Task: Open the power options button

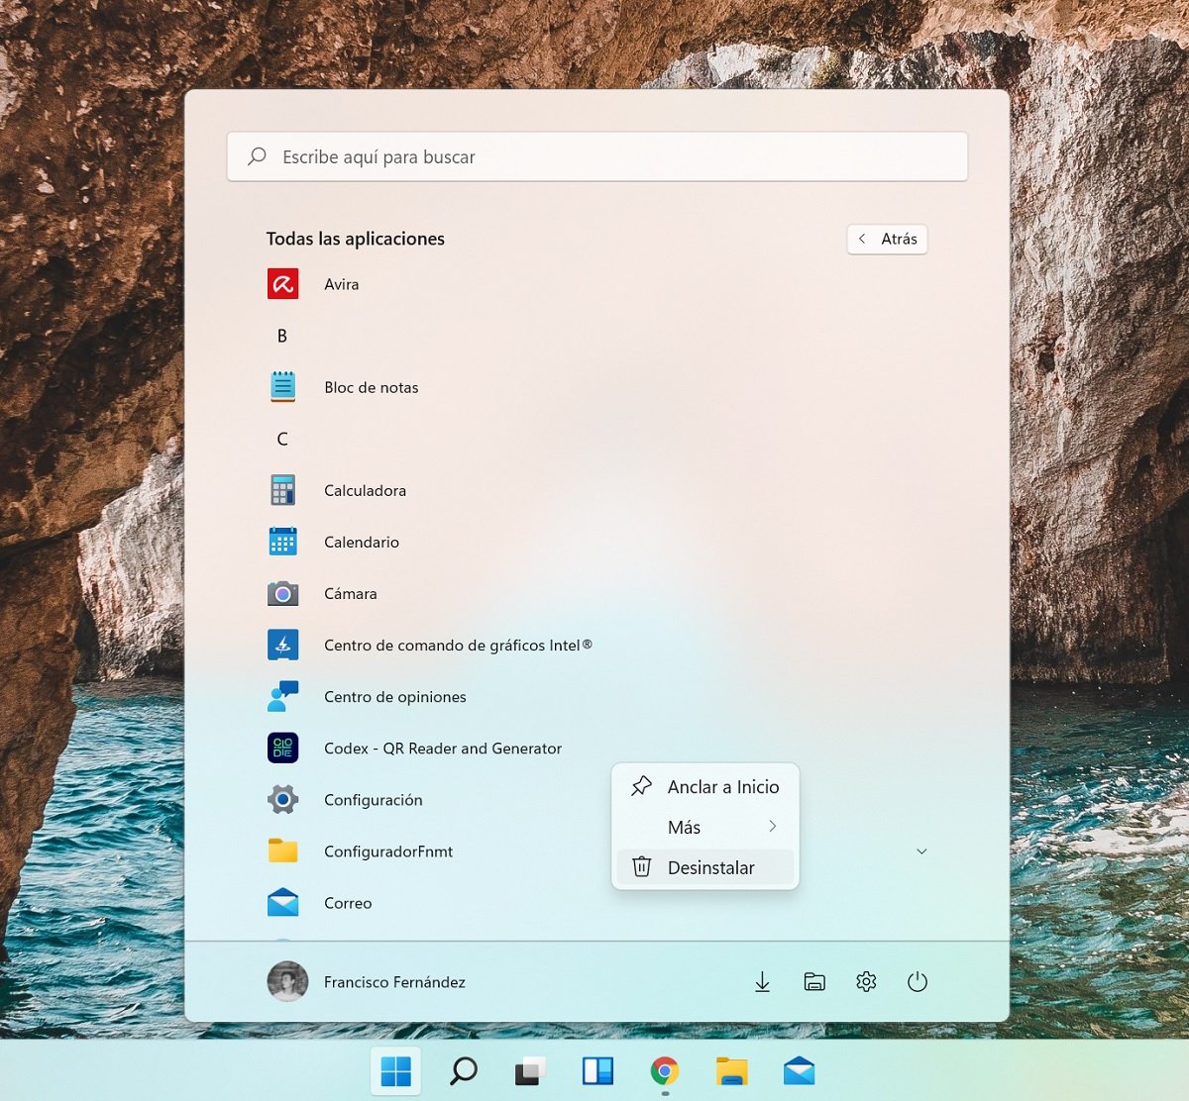Action: [x=918, y=982]
